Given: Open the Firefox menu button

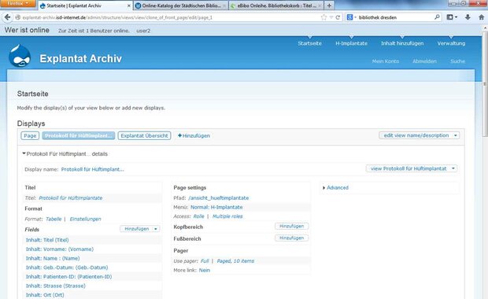Looking at the screenshot, I should pyautogui.click(x=18, y=3).
